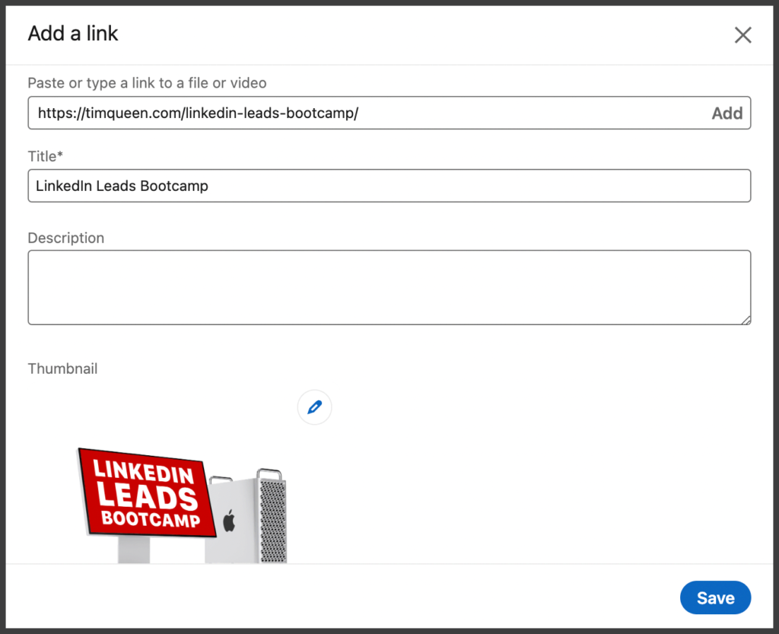Screen dimensions: 779x634
Task: Click the "Add a link" dialog heading
Action: tap(73, 33)
